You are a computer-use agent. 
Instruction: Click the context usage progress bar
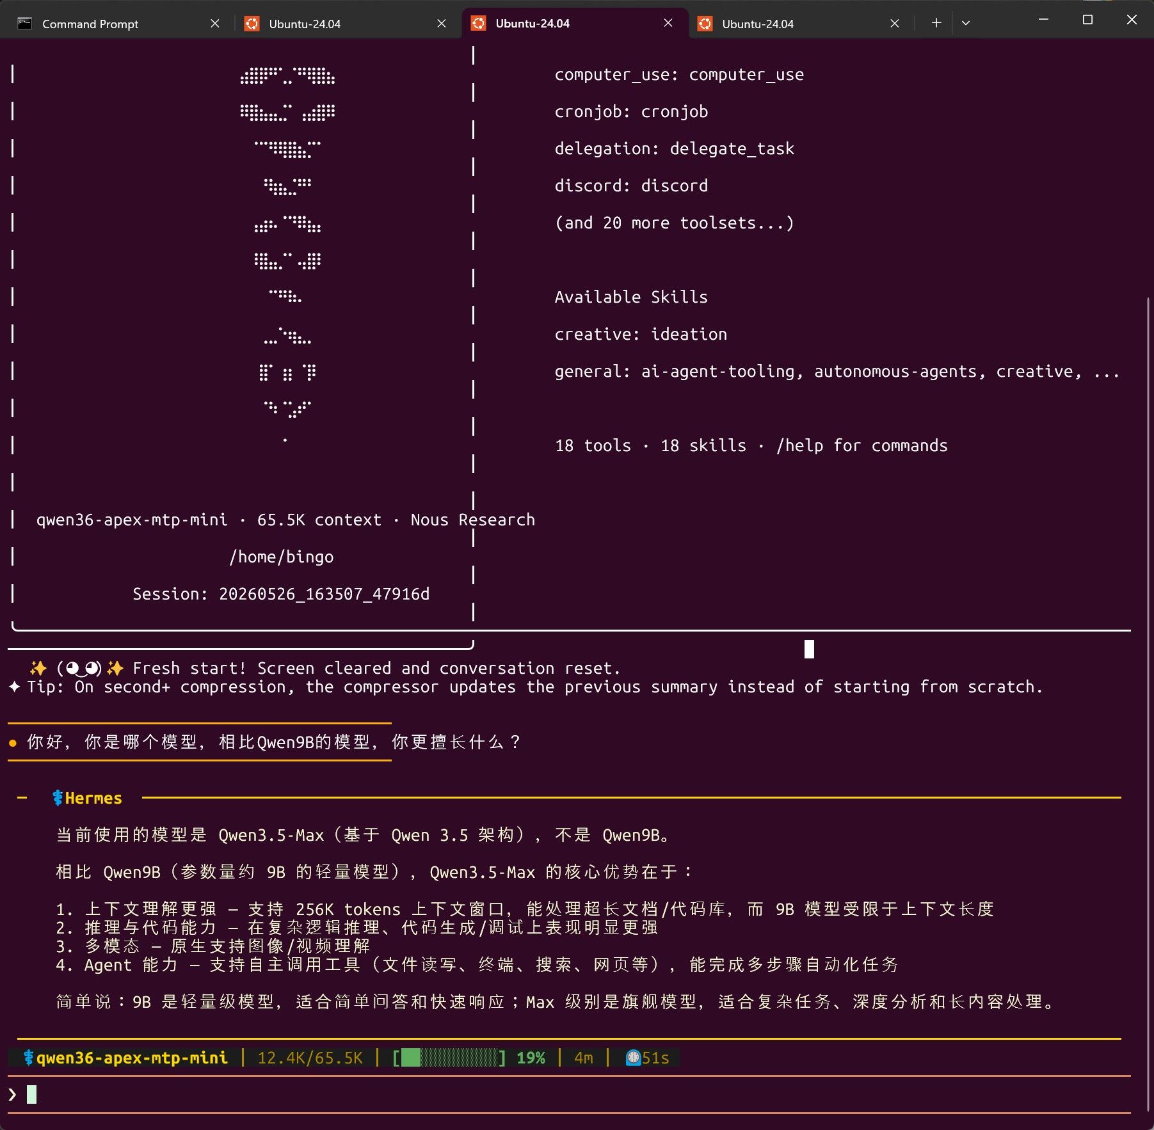448,1058
